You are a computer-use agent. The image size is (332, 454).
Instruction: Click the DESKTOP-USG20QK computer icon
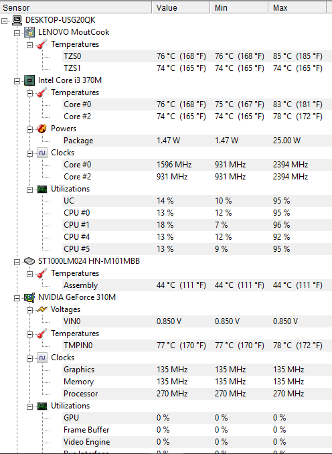(17, 20)
